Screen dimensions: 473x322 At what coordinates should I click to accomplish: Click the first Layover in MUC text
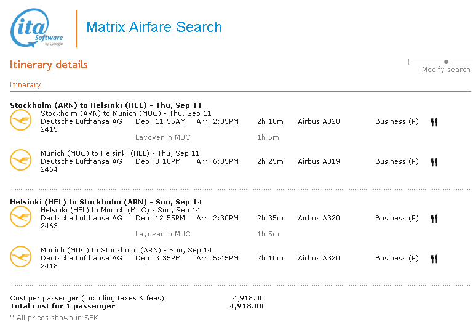pos(162,137)
